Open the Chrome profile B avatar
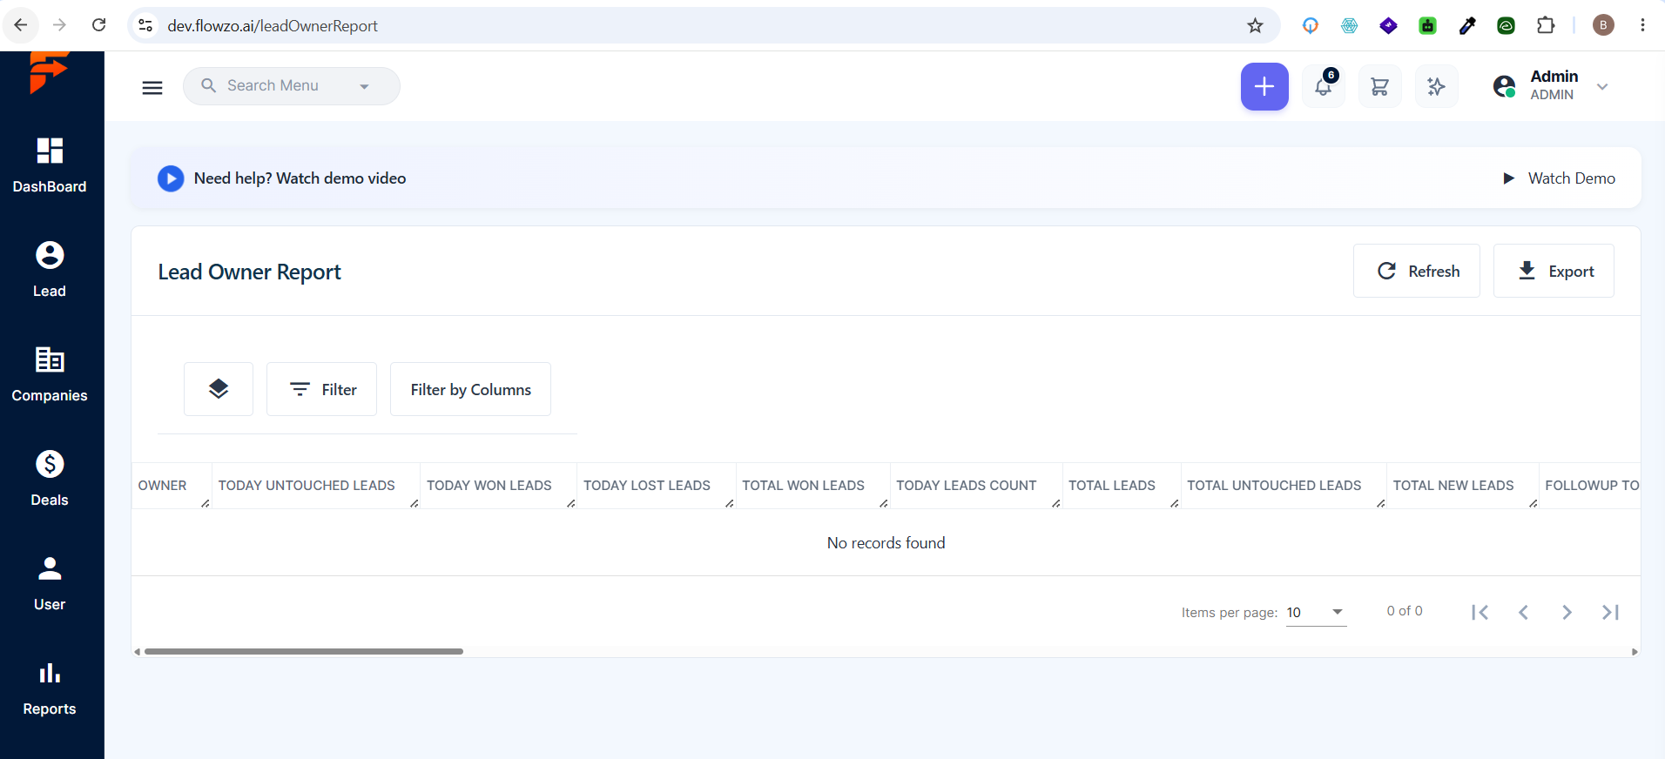Viewport: 1665px width, 759px height. (1603, 25)
